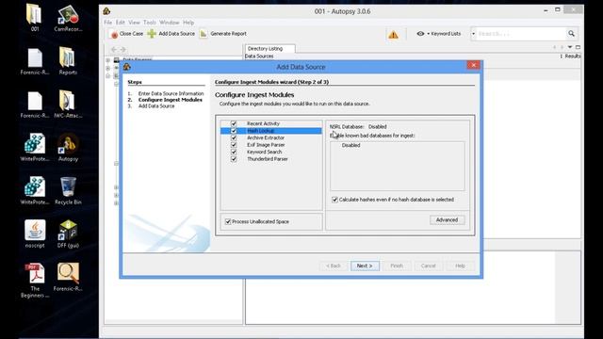This screenshot has height=339, width=603.
Task: Open the View menu
Action: tap(134, 23)
